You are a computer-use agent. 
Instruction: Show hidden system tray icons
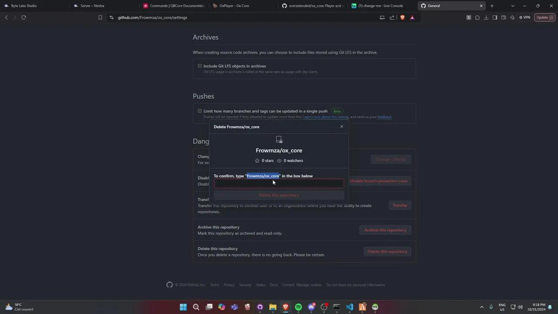tap(482, 307)
